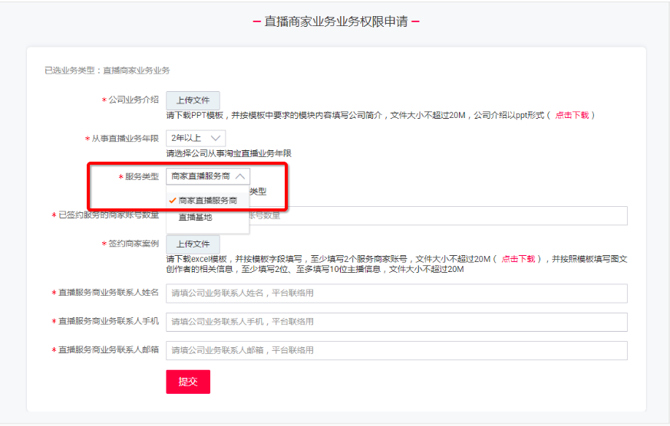Click the 从事直播业务年限 field label
Viewport: 670px width, 426px height.
(125, 139)
